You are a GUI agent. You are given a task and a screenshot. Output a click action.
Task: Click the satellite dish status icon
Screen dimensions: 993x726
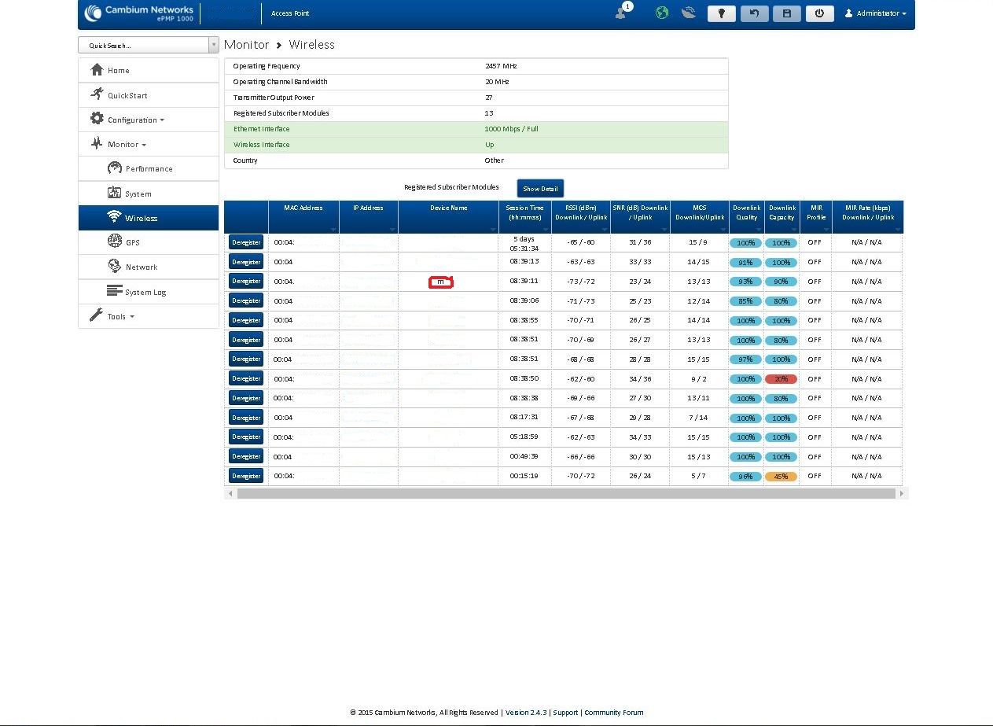click(x=689, y=13)
